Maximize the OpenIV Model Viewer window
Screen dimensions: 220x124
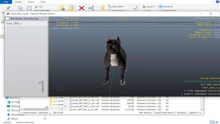coord(210,14)
